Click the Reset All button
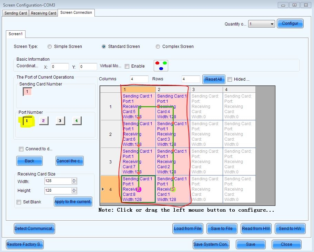The image size is (314, 252). coord(214,79)
